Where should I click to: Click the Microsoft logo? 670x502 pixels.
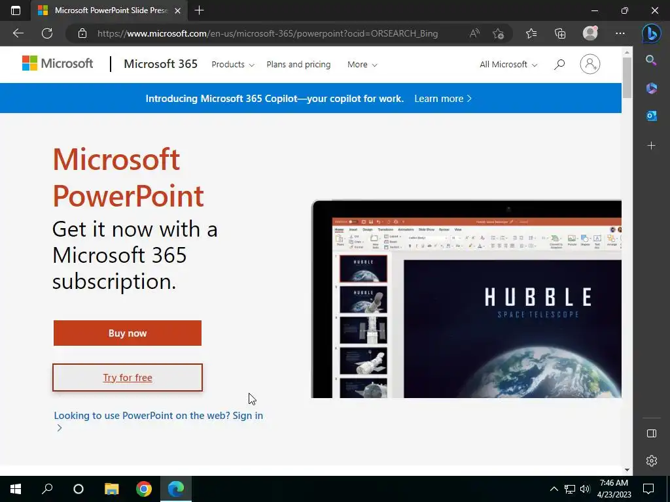[x=58, y=63]
